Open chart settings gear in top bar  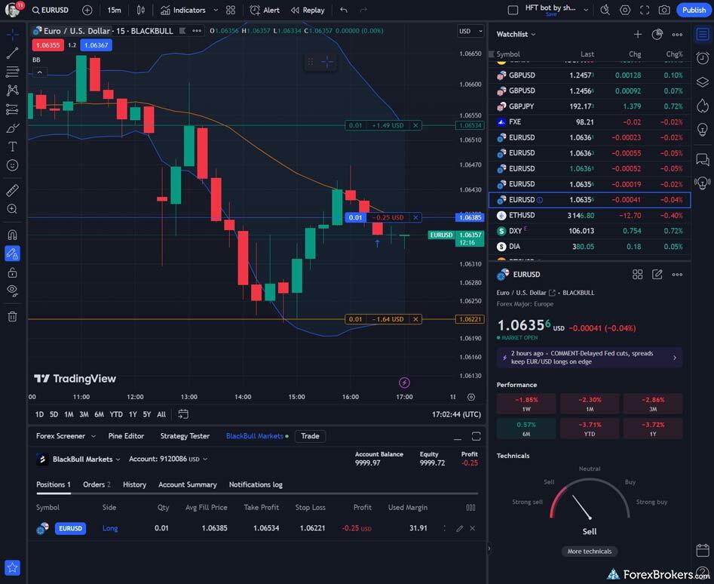[x=625, y=10]
